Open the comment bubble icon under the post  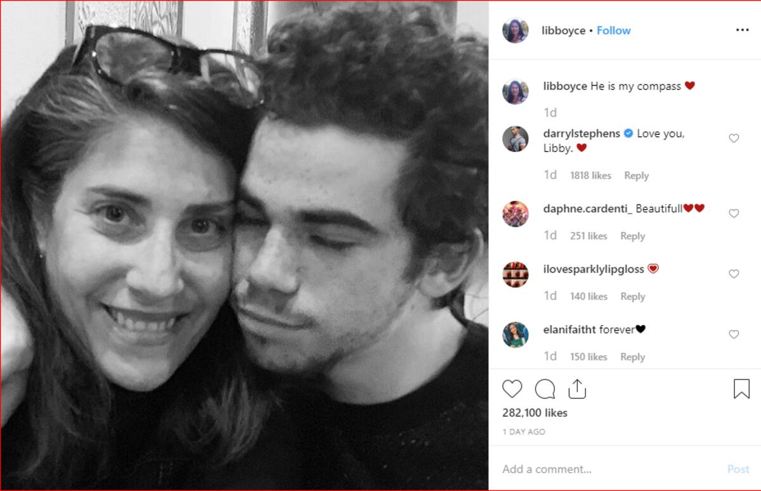(545, 388)
